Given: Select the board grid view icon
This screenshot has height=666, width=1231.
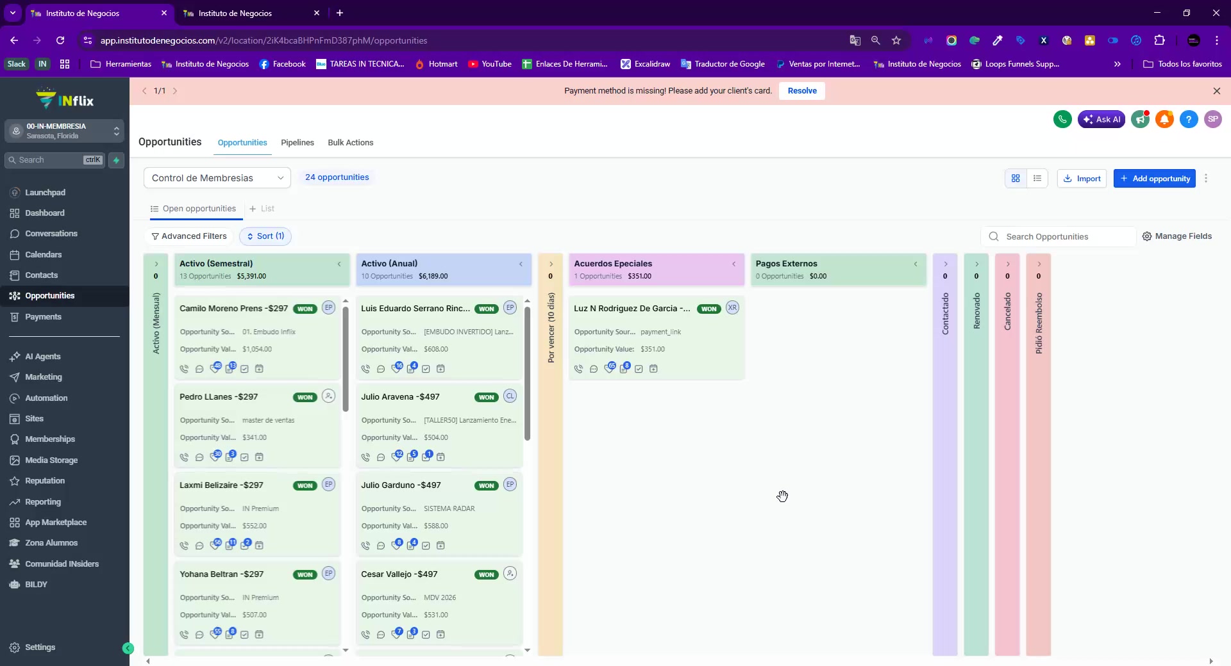Looking at the screenshot, I should coord(1016,179).
